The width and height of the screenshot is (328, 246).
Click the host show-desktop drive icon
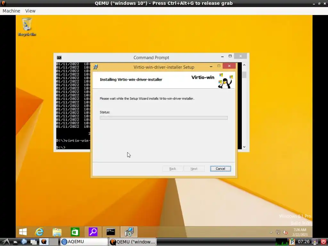tap(15, 242)
